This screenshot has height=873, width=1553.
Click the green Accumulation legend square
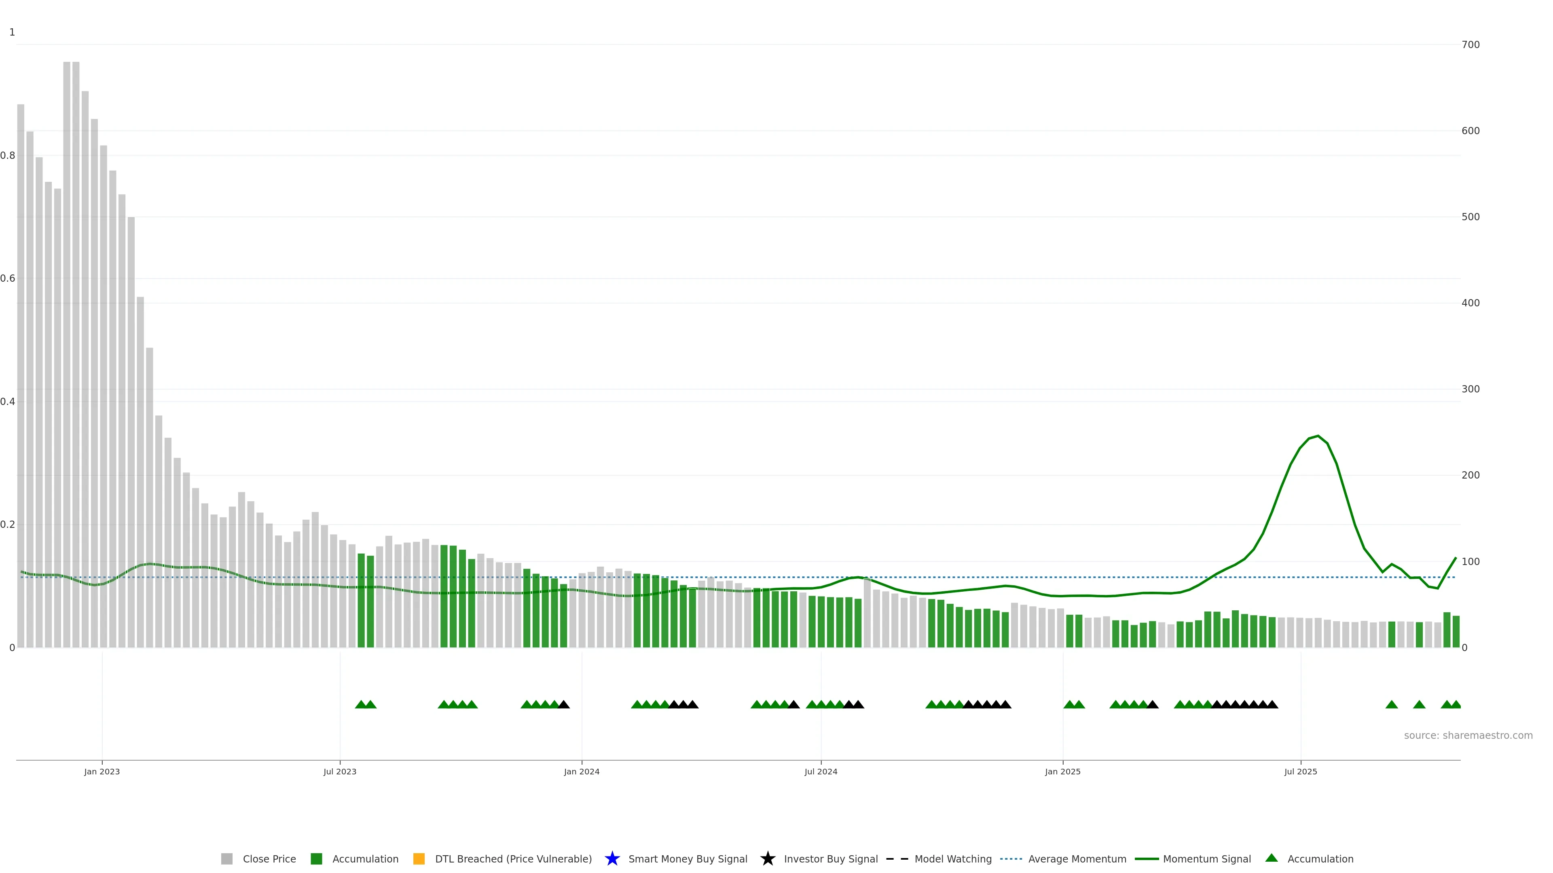click(x=316, y=858)
